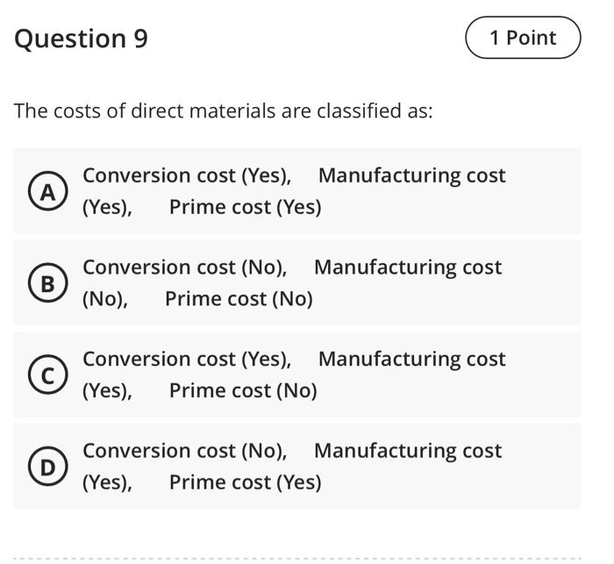The height and width of the screenshot is (564, 614).
Task: Click the "Question 9" heading
Action: coord(82,39)
